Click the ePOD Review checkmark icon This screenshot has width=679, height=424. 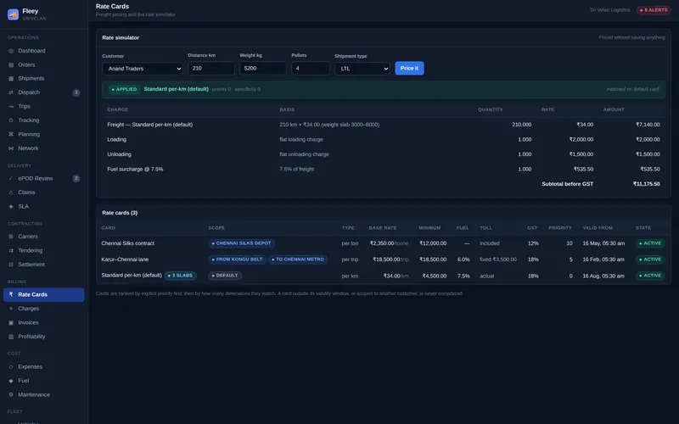(11, 178)
